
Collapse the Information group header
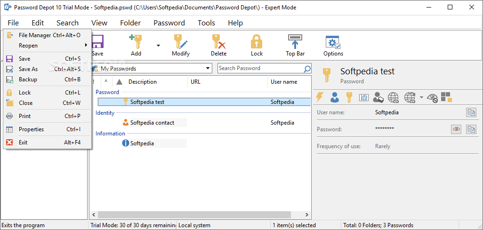[x=110, y=133]
